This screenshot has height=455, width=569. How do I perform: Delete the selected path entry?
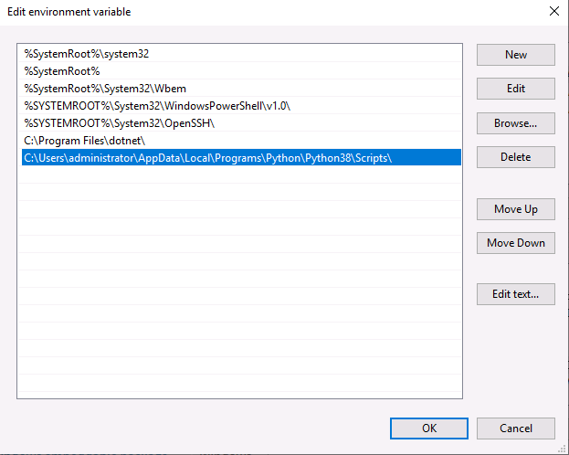(x=516, y=157)
